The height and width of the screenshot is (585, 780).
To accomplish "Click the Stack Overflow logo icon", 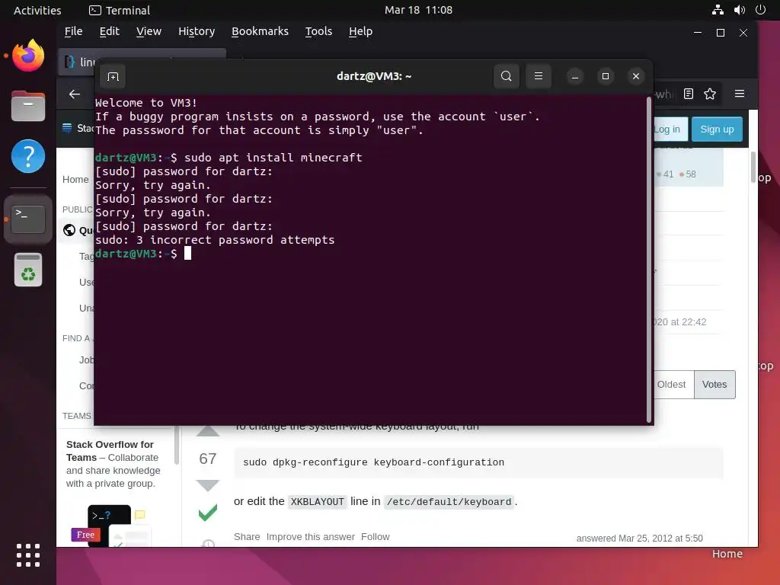I will pyautogui.click(x=67, y=128).
